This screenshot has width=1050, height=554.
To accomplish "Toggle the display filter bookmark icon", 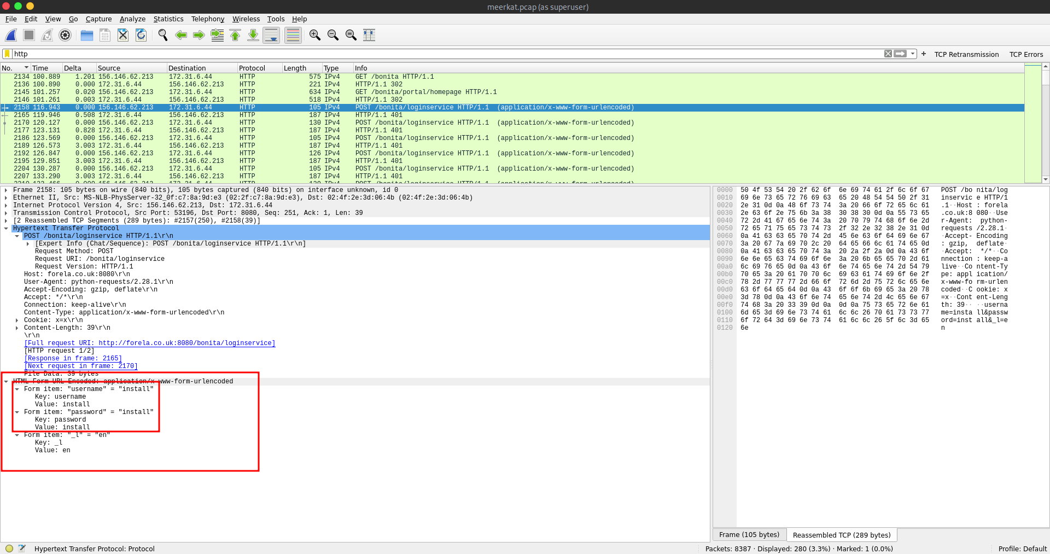I will (x=7, y=54).
